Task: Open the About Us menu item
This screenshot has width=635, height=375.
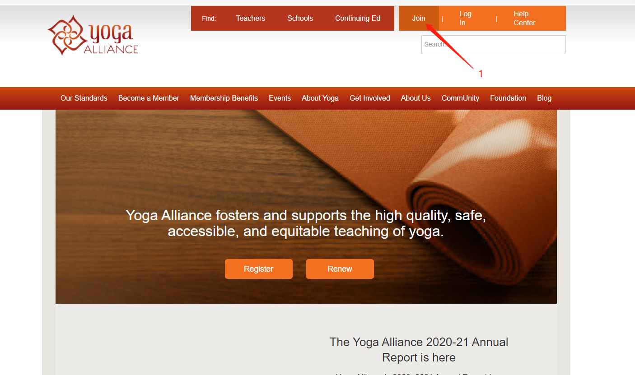Action: (416, 98)
